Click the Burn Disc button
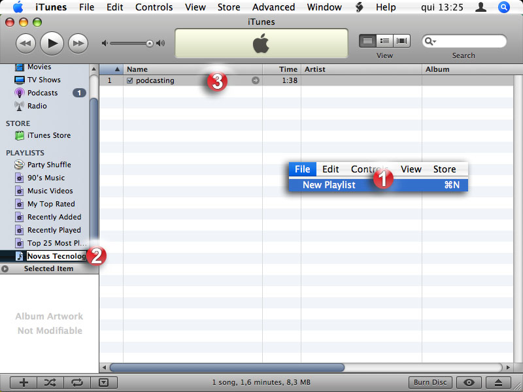Image resolution: width=523 pixels, height=392 pixels. pyautogui.click(x=430, y=382)
